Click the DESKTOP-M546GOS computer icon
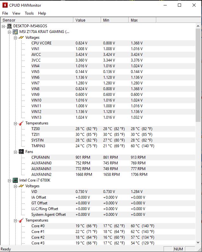Viewport: 202px width, 252px height. point(10,26)
